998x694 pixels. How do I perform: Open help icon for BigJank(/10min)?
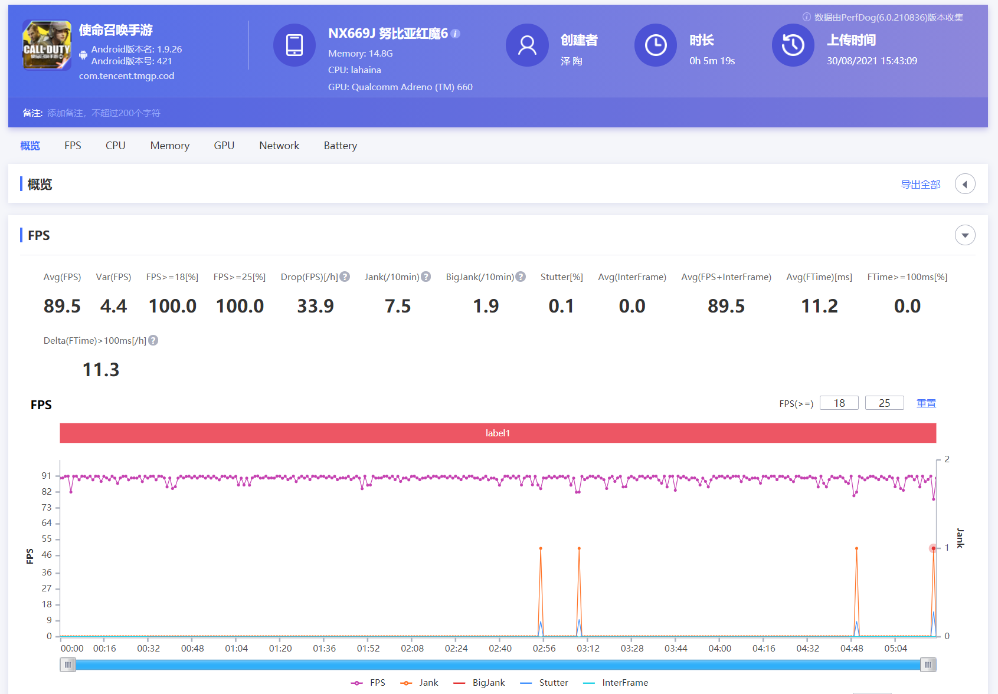point(521,277)
